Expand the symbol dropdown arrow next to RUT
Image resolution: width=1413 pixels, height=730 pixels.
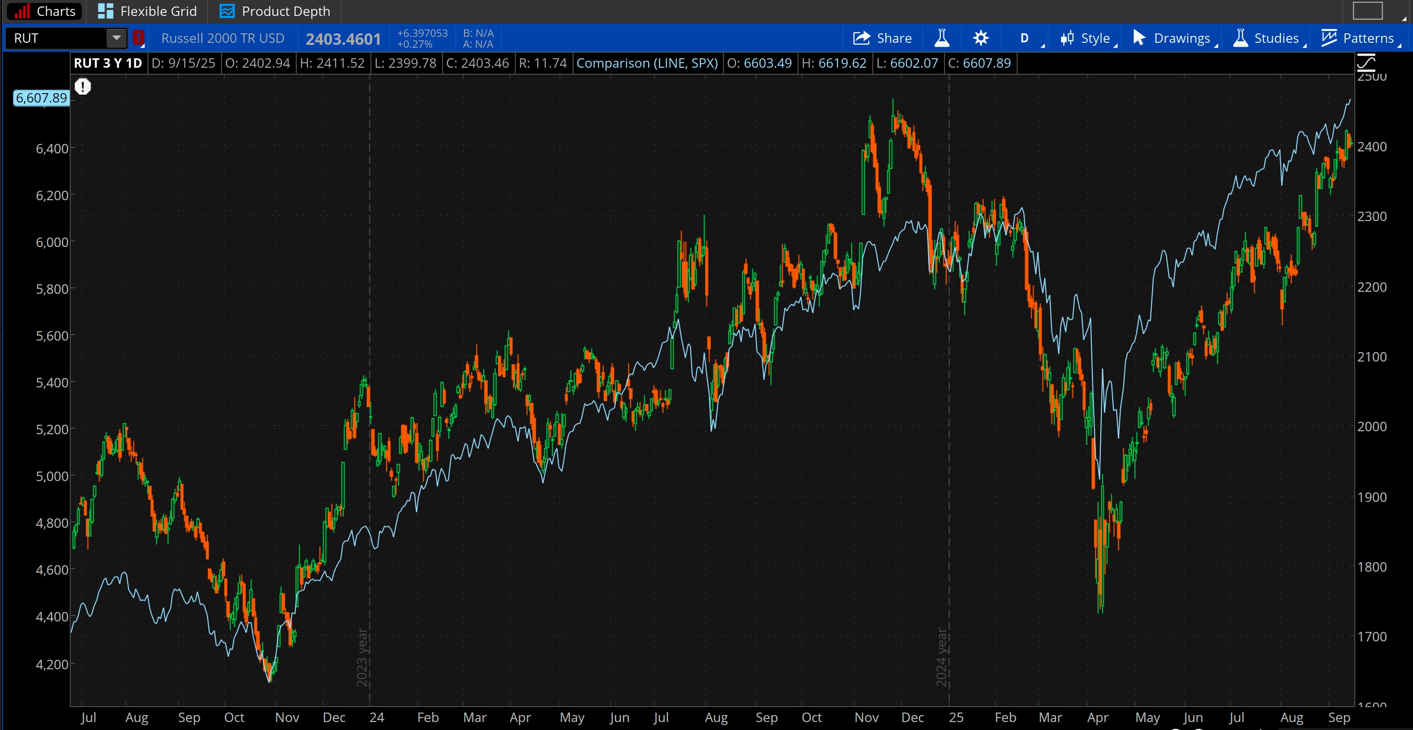point(117,38)
